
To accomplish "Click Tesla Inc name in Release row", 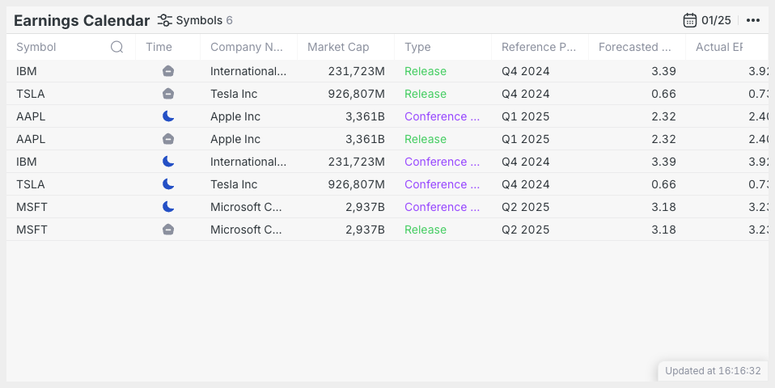I will click(234, 94).
